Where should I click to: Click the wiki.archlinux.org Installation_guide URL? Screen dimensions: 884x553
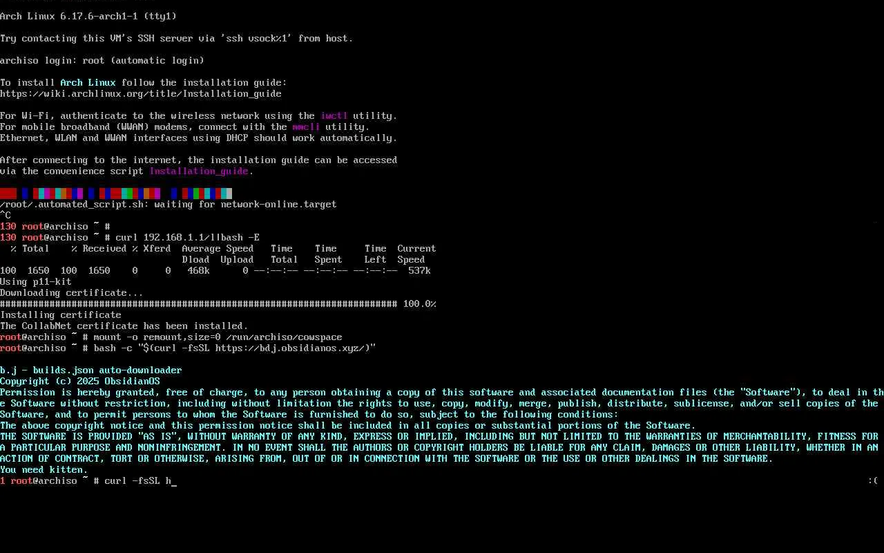[141, 93]
